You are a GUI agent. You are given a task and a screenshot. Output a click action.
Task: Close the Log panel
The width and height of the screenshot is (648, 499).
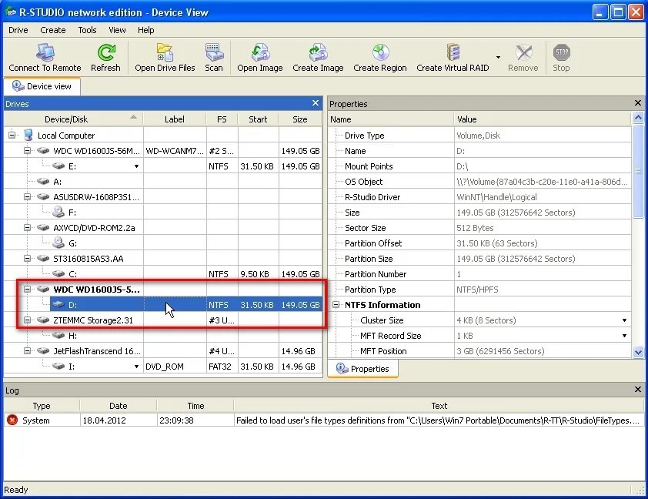pos(638,390)
